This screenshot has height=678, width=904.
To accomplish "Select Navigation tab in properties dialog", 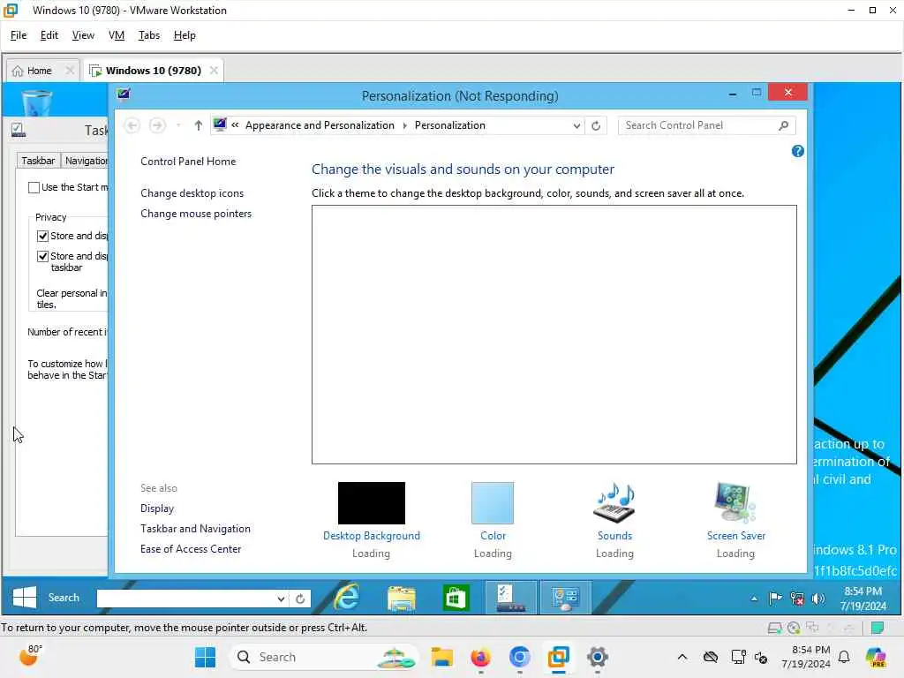I will [x=86, y=161].
